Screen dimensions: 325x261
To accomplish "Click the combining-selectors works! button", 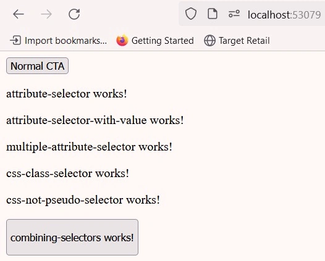I will 72,237.
